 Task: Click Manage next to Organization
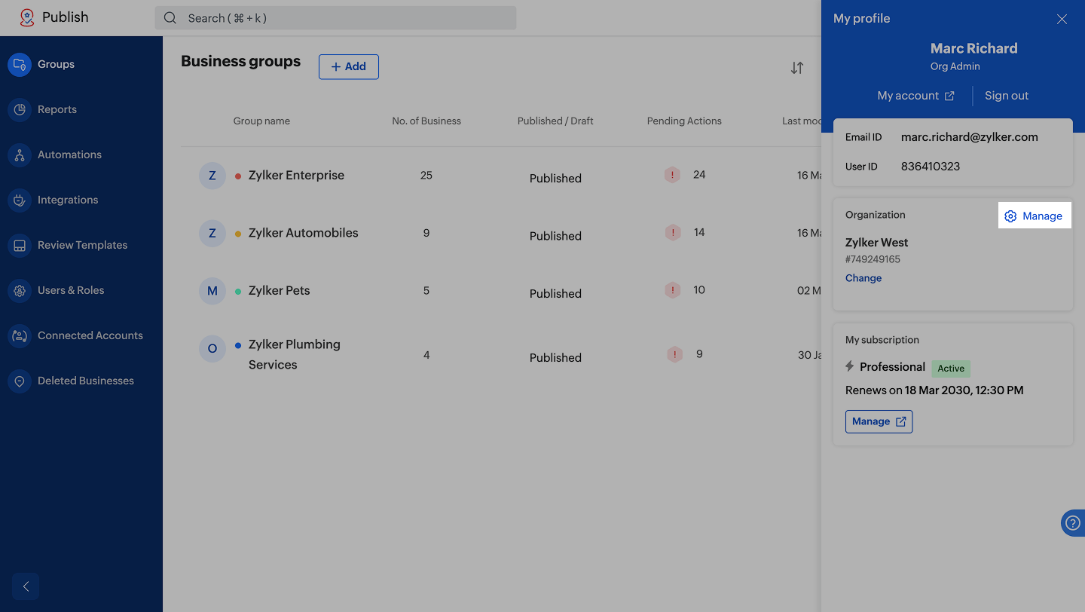(1034, 216)
